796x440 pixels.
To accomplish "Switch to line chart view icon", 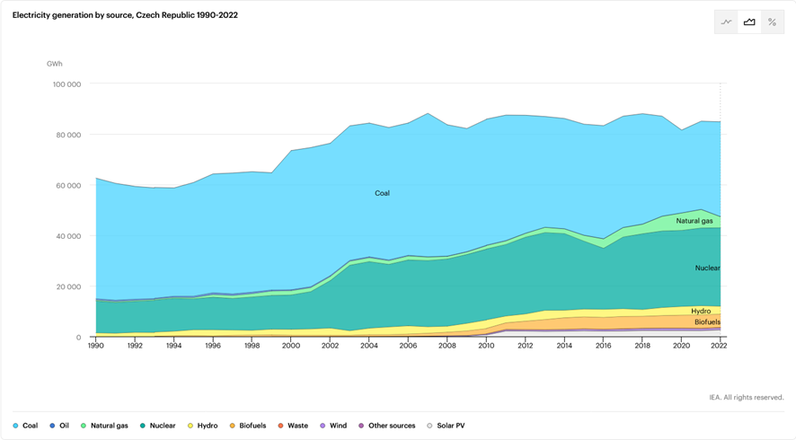I will click(726, 22).
